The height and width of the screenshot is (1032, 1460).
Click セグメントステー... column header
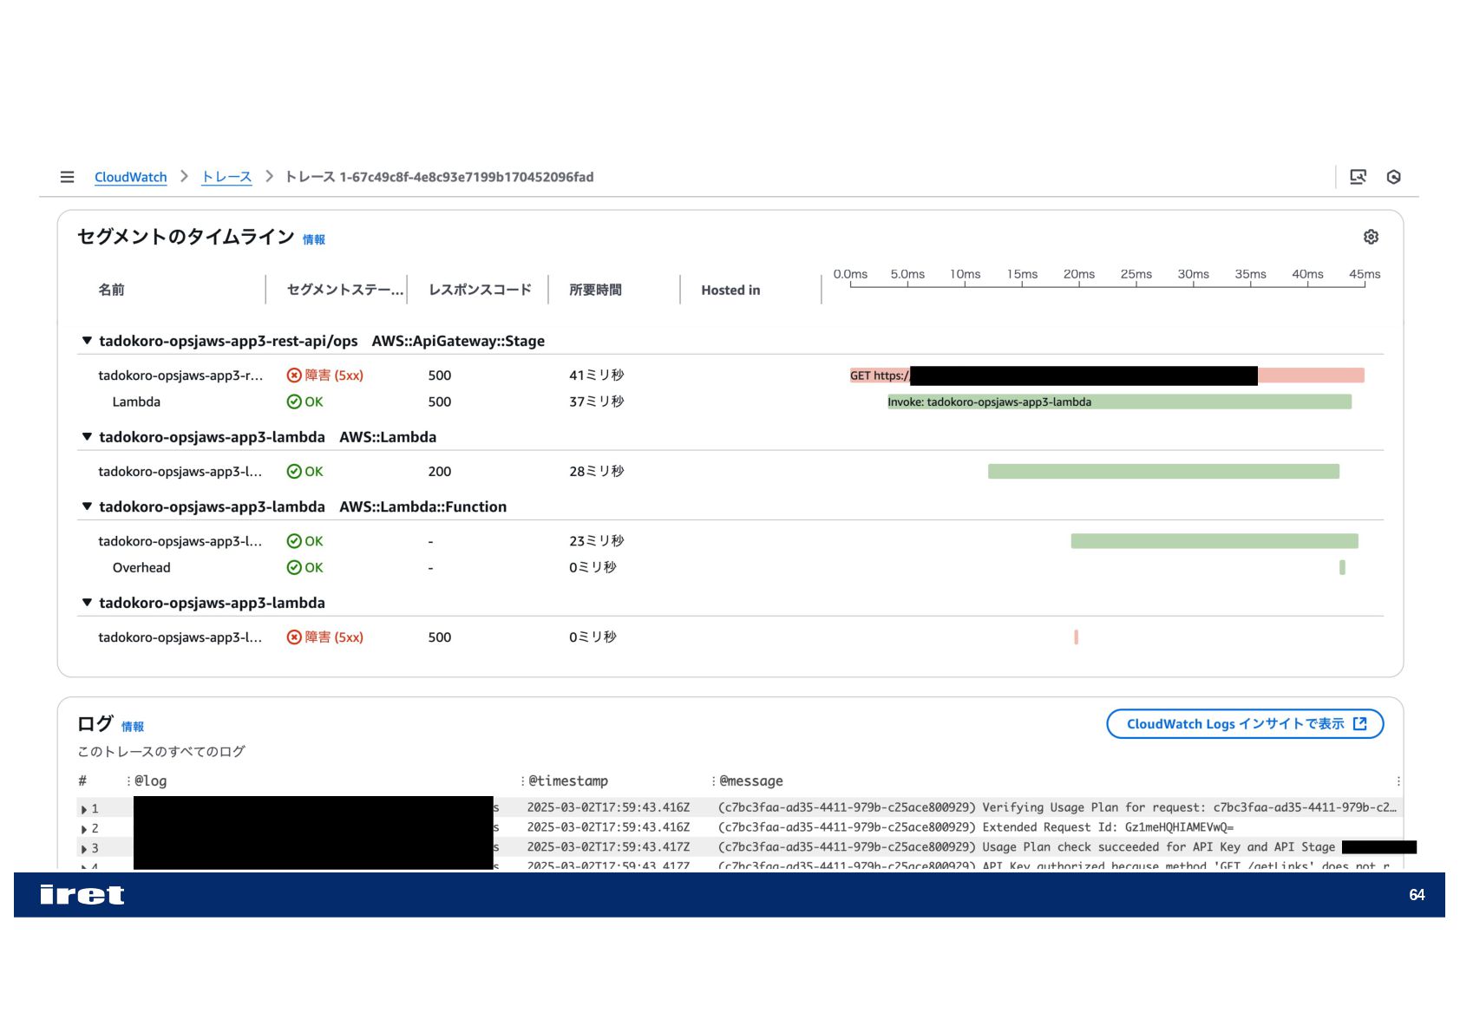(345, 290)
